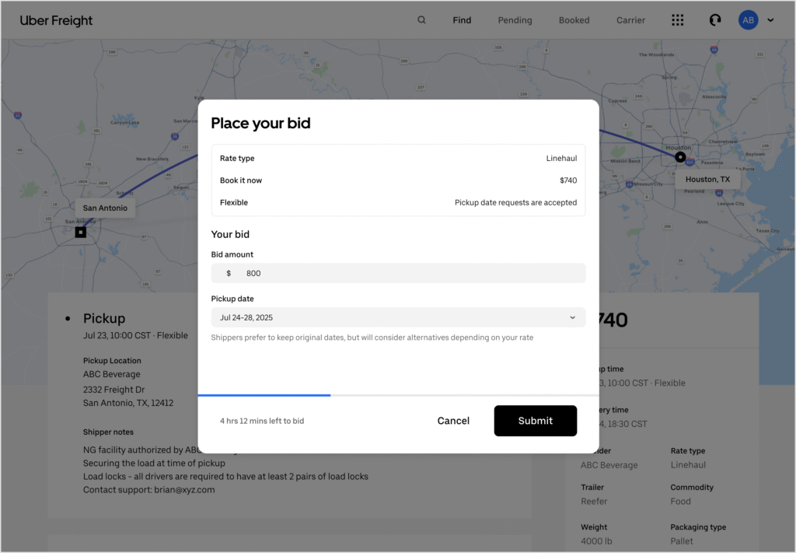Click the $740 Book it now value
796x553 pixels.
[568, 180]
